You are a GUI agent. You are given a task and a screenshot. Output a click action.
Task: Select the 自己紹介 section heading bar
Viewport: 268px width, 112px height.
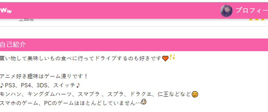tap(134, 45)
